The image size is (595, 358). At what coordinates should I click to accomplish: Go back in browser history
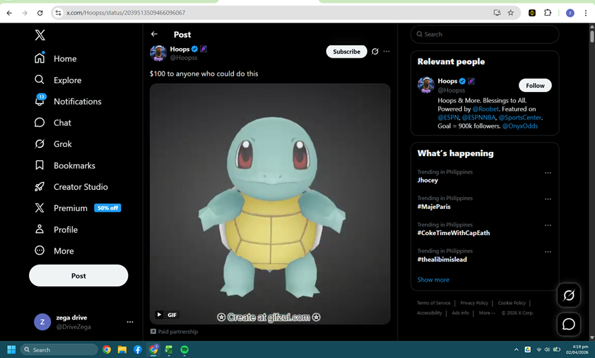(x=10, y=13)
